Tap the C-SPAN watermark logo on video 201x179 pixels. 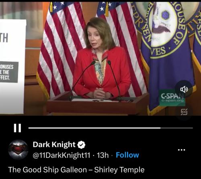(x=172, y=98)
